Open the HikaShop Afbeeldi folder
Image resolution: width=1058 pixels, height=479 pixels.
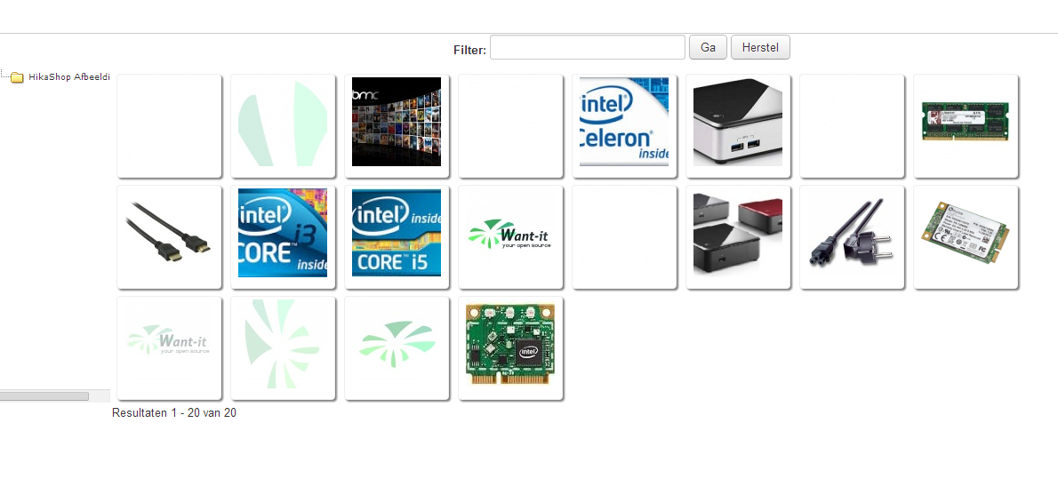68,77
